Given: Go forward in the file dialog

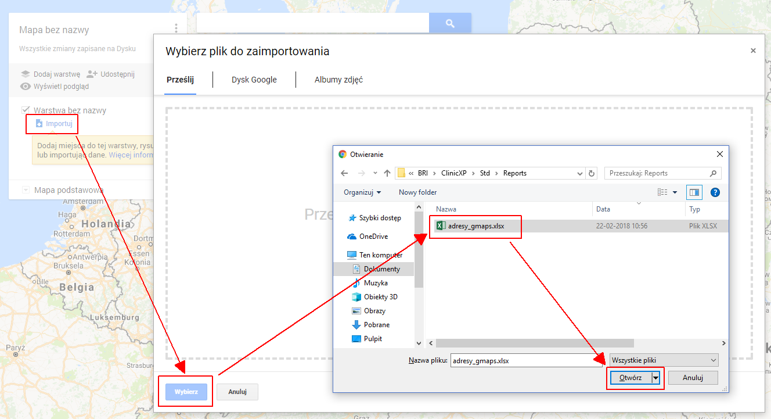Looking at the screenshot, I should (362, 173).
